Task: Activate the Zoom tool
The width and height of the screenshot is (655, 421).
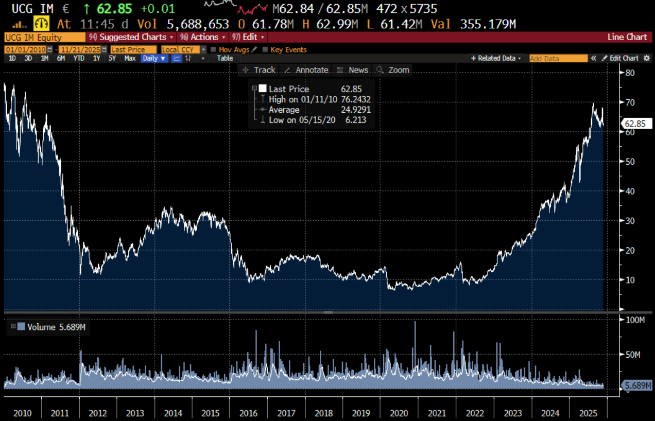Action: (x=393, y=70)
